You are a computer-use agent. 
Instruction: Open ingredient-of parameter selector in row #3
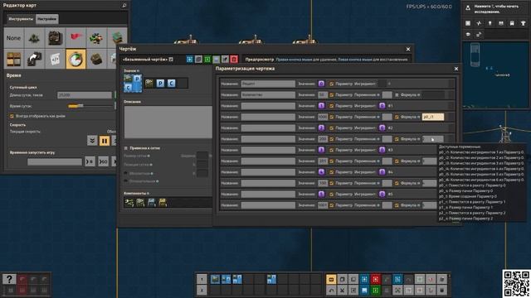(x=382, y=150)
